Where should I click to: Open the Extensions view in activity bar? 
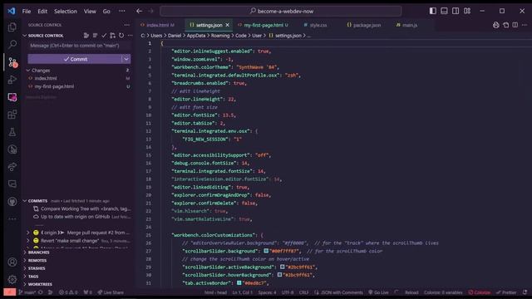click(12, 115)
